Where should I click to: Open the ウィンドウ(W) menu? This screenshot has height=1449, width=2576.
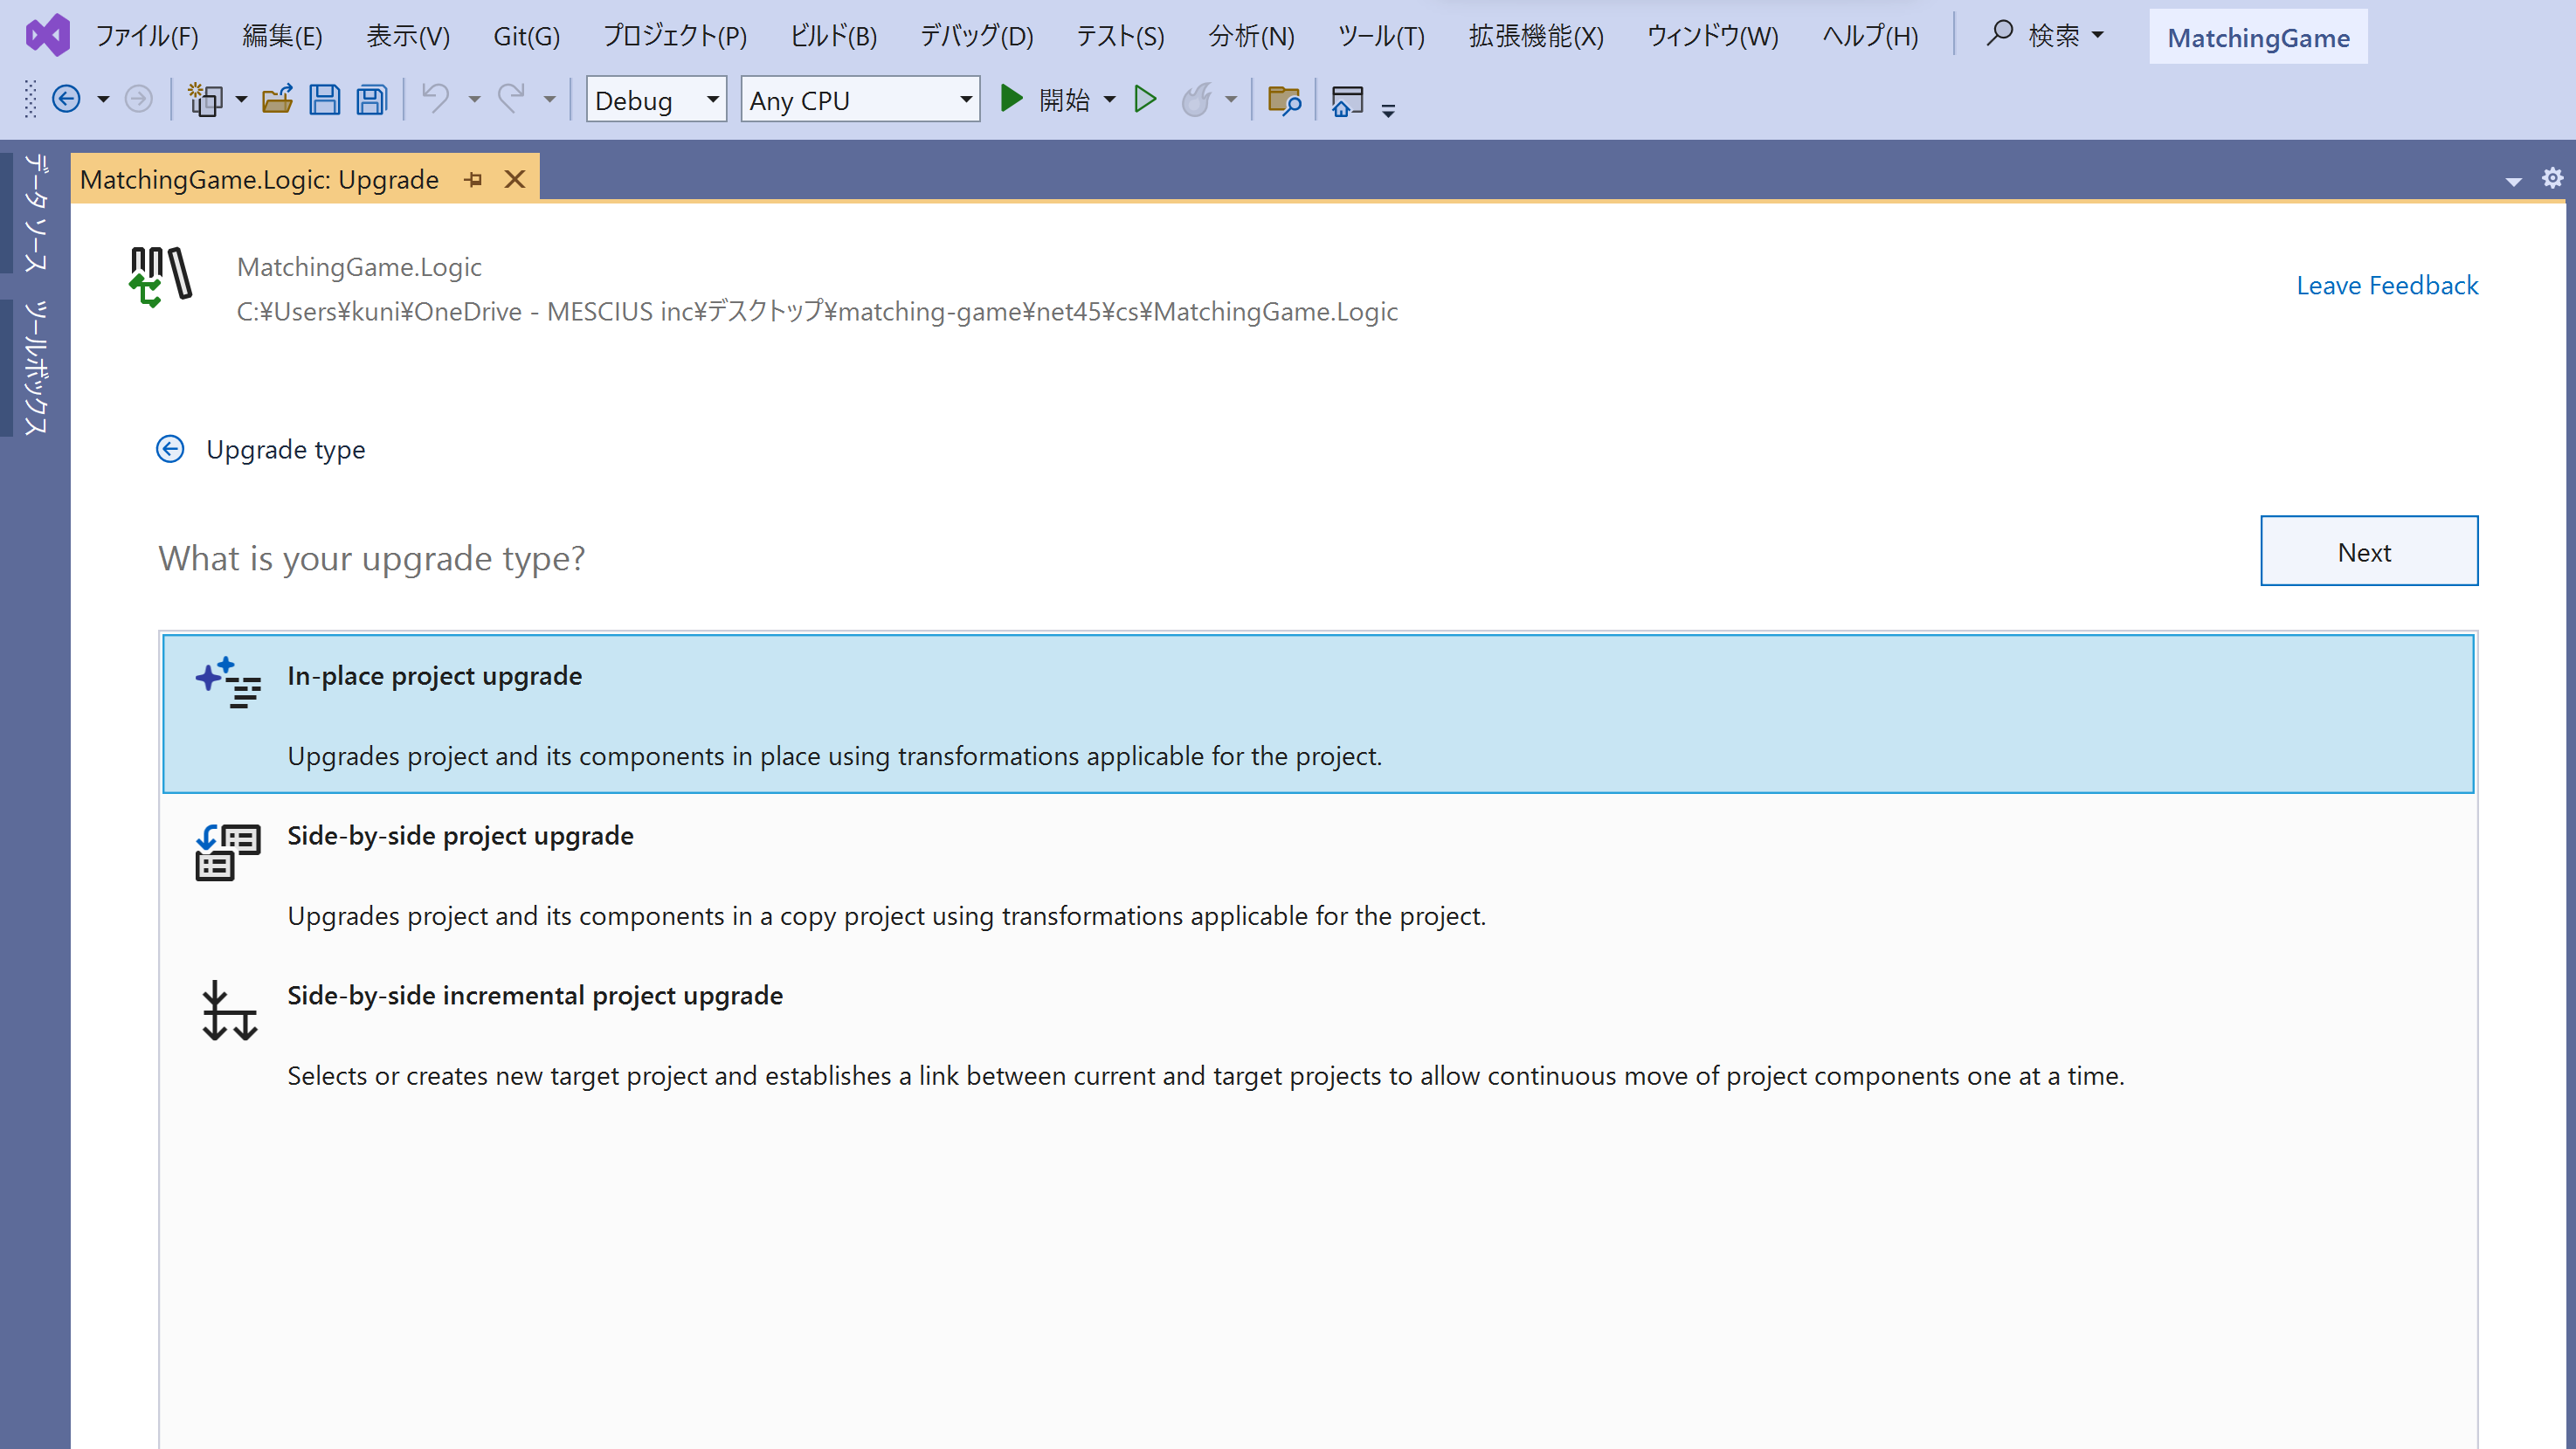[1712, 36]
